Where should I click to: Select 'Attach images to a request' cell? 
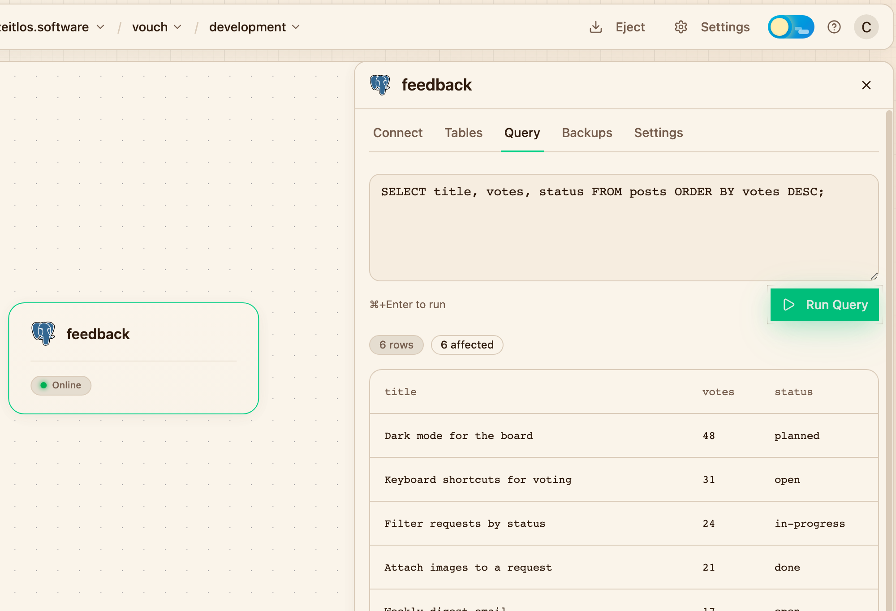tap(468, 568)
